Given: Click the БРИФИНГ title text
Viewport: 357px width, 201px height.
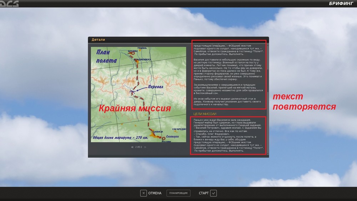Looking at the screenshot, I should click(x=341, y=4).
